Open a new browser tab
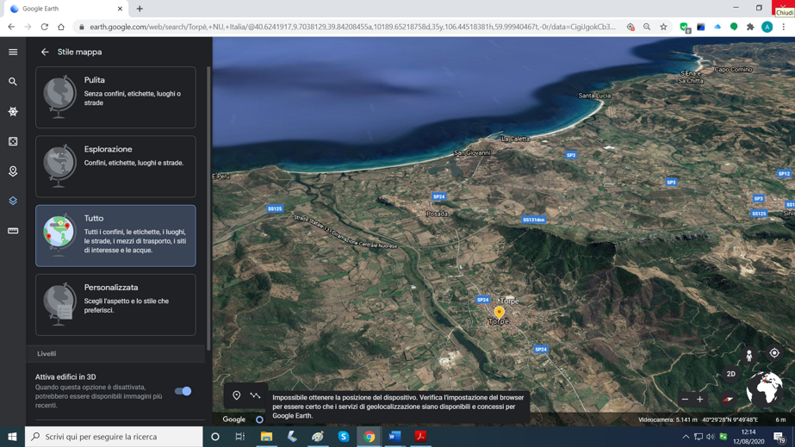 pos(140,9)
